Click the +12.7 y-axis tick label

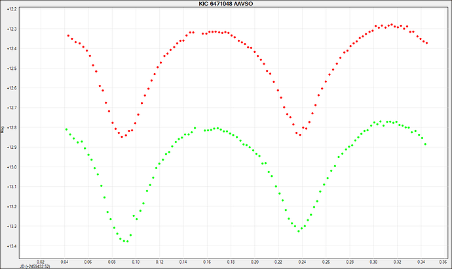[x=12, y=108]
